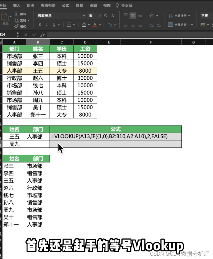Click the formula bar input
213x259 pixels.
[130, 35]
